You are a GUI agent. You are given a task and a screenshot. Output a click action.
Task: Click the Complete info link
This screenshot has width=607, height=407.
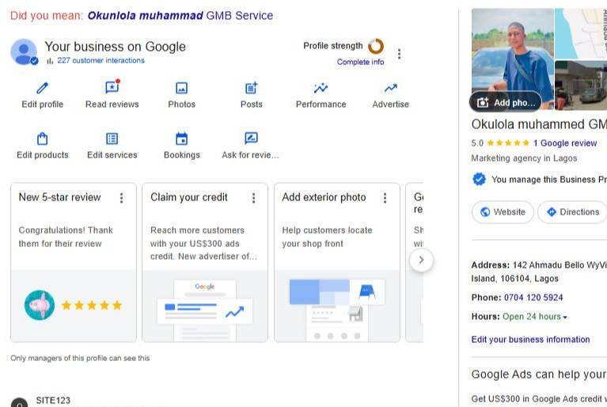pyautogui.click(x=360, y=62)
